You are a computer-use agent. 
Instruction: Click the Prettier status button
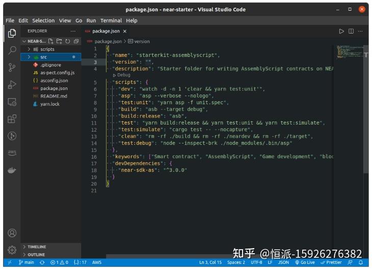click(x=331, y=262)
